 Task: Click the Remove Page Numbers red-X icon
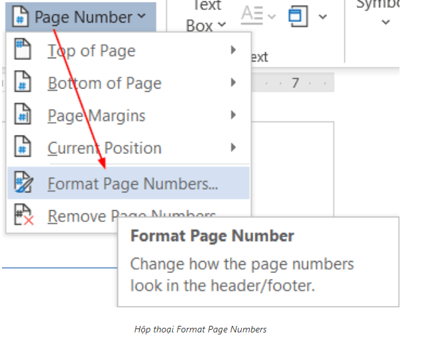(23, 216)
